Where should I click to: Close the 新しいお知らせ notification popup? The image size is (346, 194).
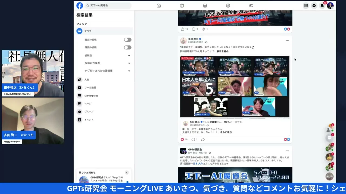[x=127, y=172]
